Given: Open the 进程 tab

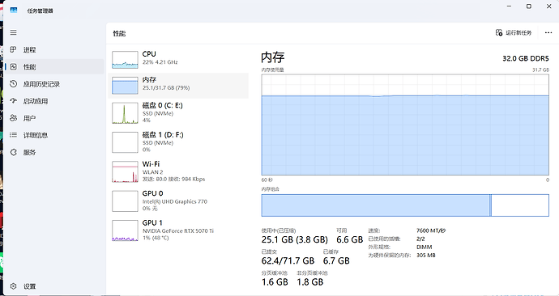Looking at the screenshot, I should (54, 50).
